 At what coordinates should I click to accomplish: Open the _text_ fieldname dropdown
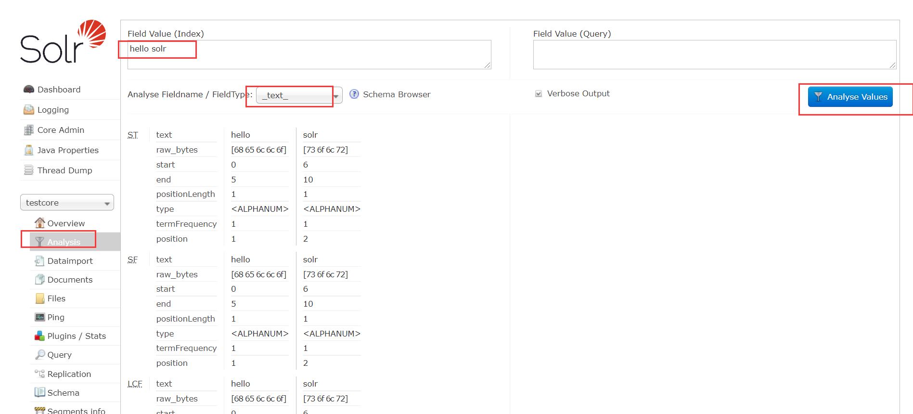(x=299, y=95)
